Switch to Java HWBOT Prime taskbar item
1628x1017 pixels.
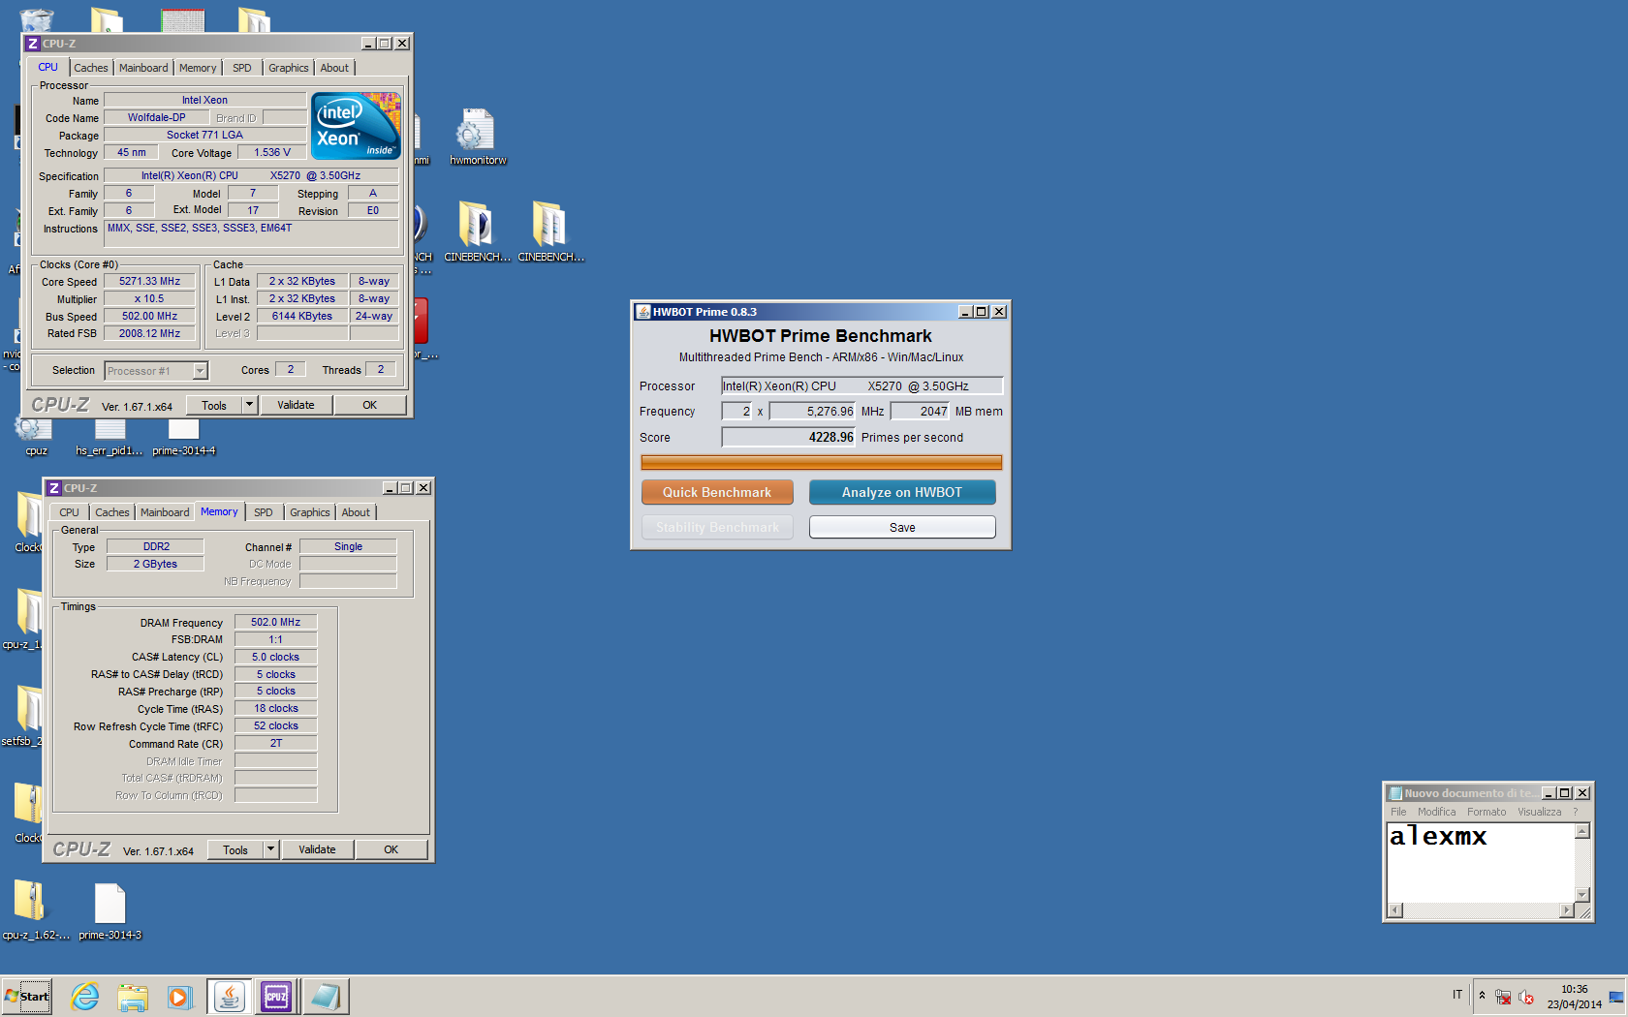point(229,997)
